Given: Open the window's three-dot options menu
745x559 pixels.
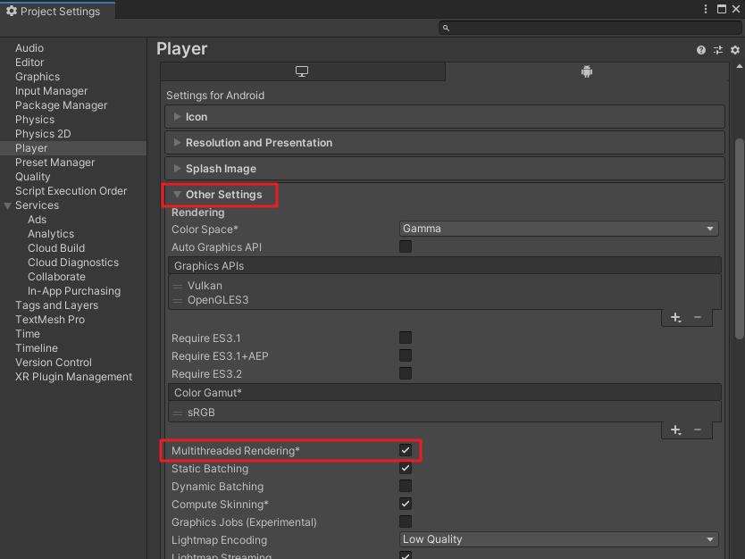Looking at the screenshot, I should (x=706, y=9).
